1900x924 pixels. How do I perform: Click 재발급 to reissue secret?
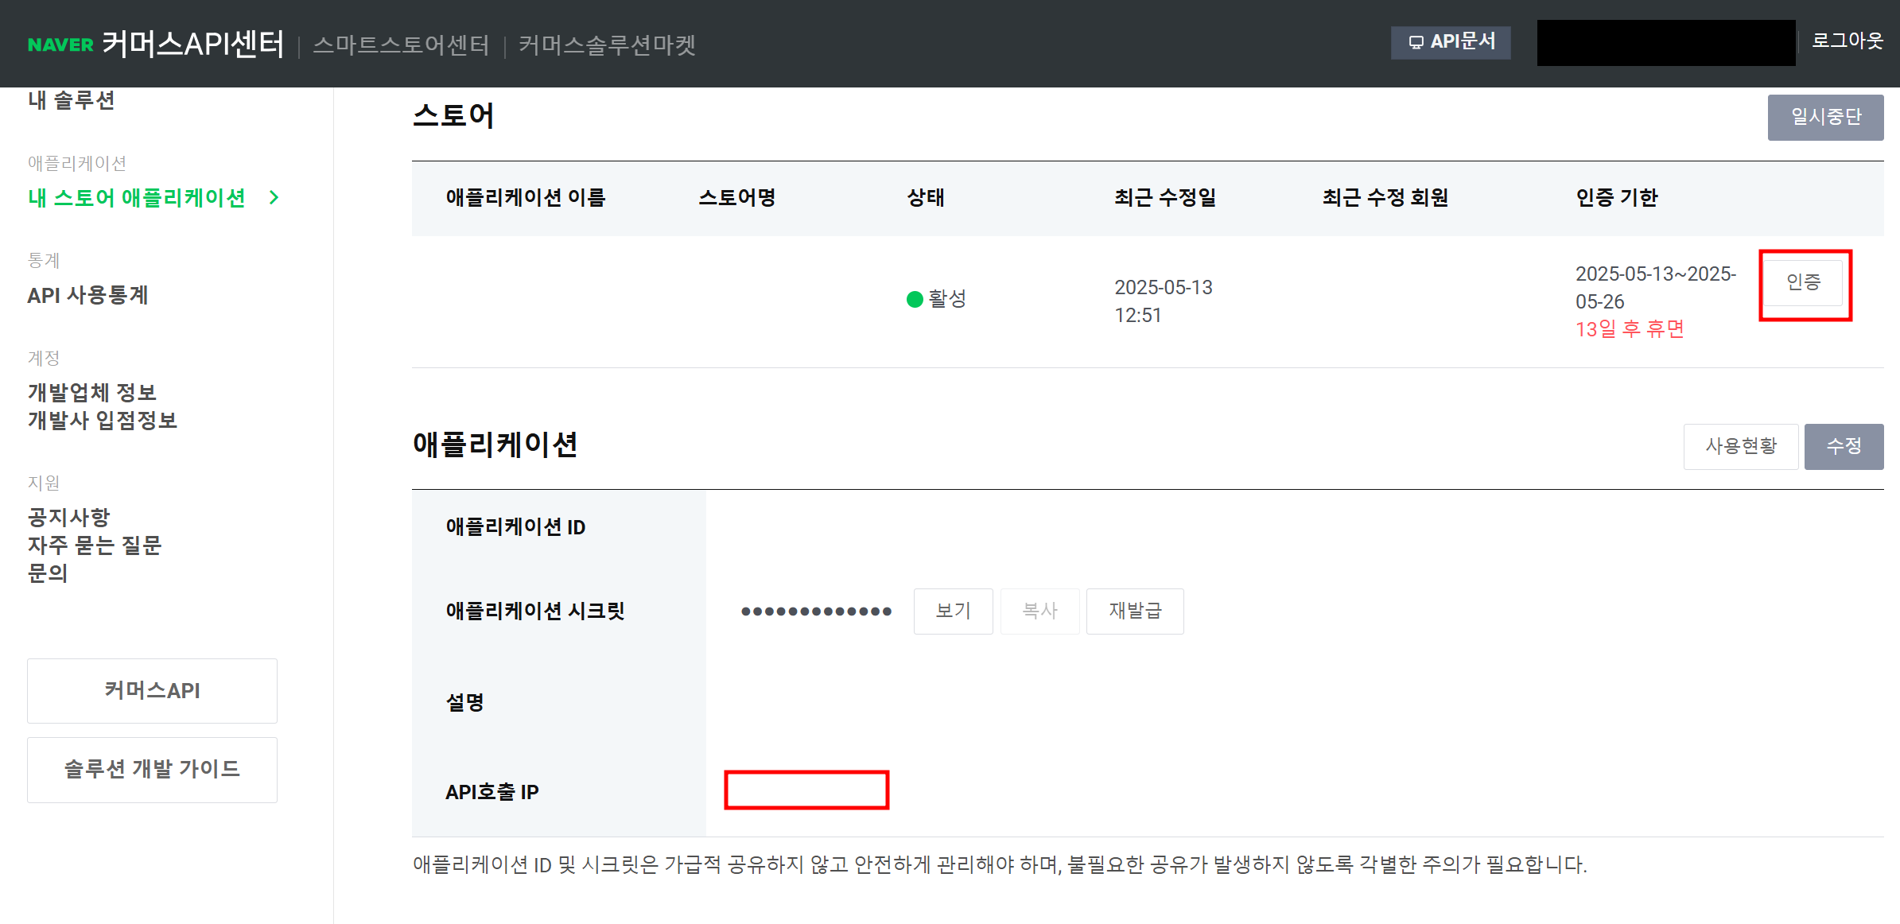coord(1135,611)
